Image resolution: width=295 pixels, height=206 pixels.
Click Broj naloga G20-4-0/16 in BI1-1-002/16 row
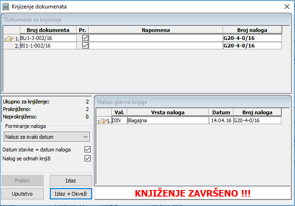tap(252, 46)
